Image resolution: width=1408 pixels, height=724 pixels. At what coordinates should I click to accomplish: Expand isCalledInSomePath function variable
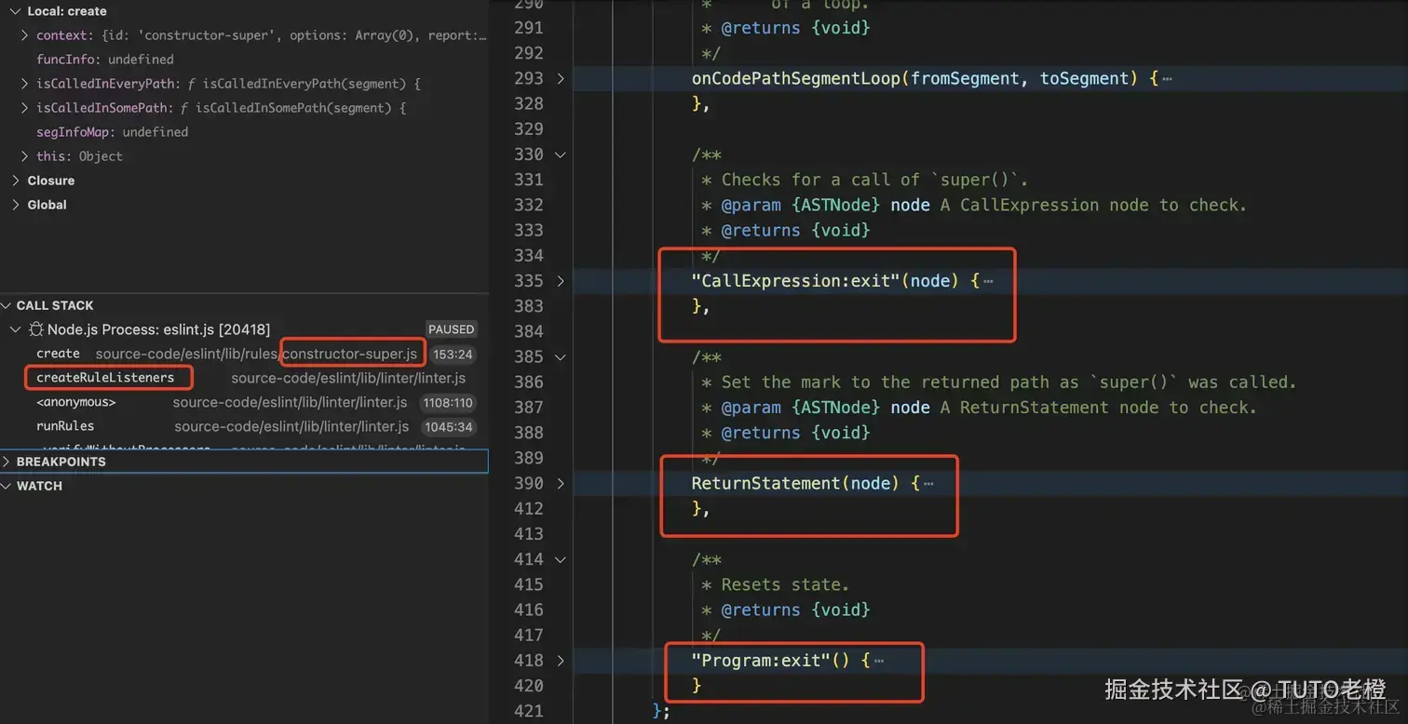click(25, 108)
